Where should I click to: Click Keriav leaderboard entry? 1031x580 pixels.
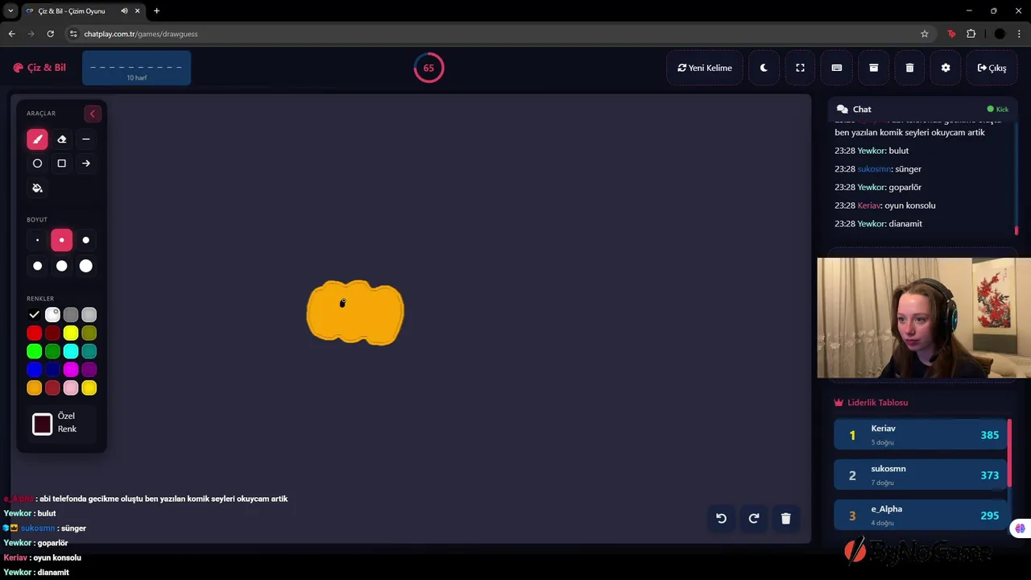920,435
